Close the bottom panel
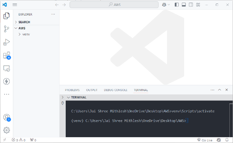 click(227, 90)
